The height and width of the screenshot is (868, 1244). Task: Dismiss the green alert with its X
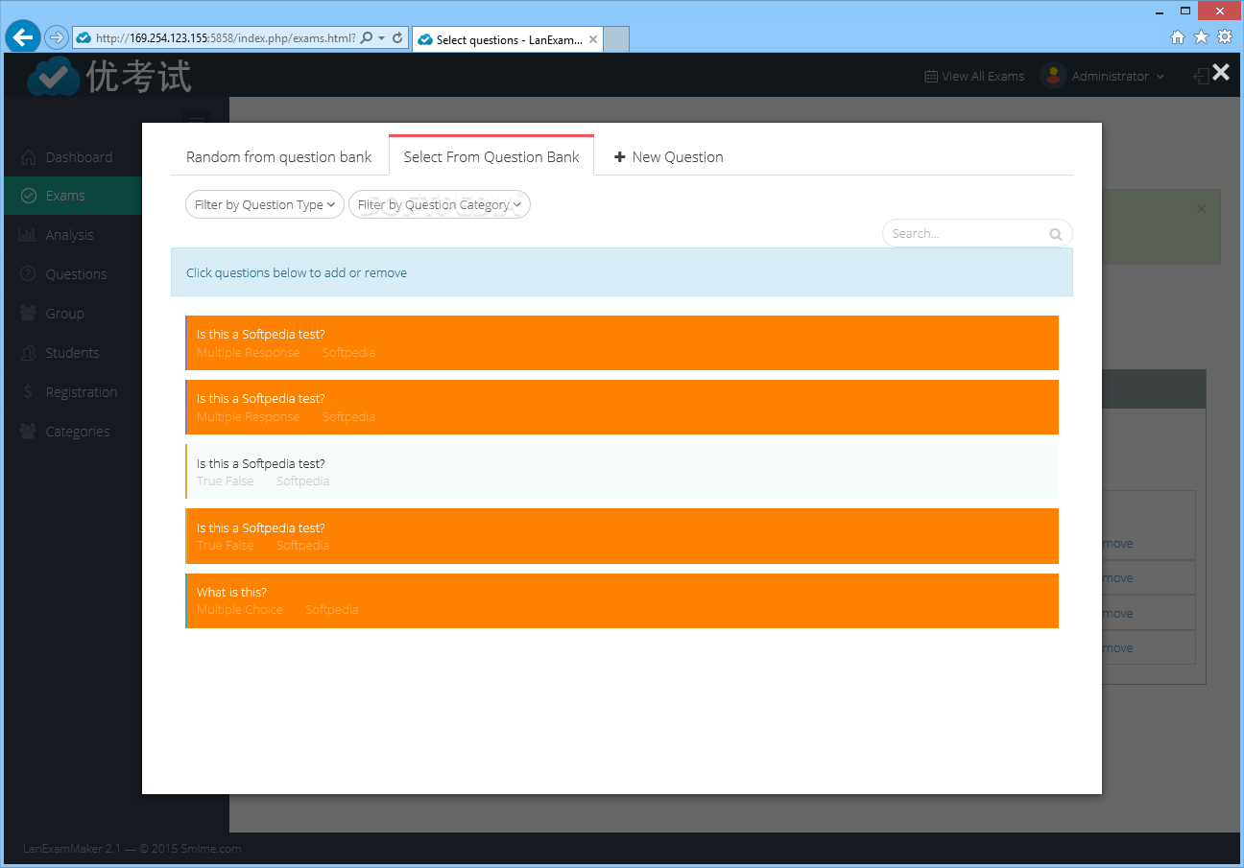tap(1201, 208)
